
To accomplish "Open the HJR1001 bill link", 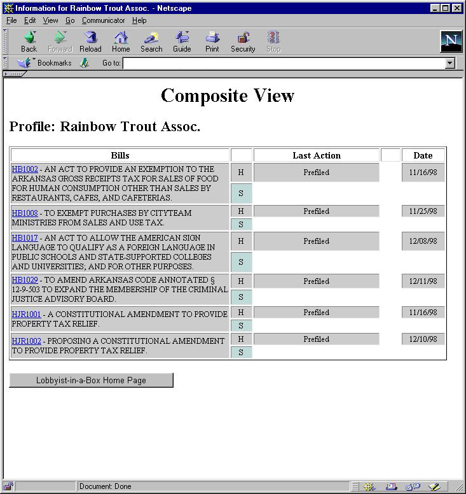I will pyautogui.click(x=27, y=314).
